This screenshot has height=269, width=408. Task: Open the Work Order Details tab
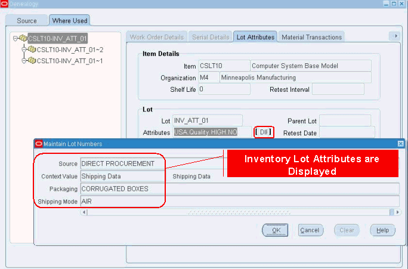pyautogui.click(x=157, y=37)
